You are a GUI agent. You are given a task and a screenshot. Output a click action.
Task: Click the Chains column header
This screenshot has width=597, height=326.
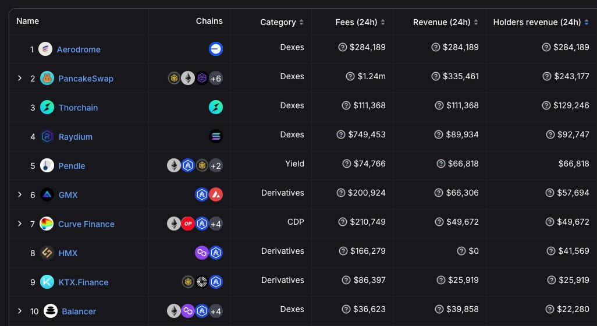209,21
